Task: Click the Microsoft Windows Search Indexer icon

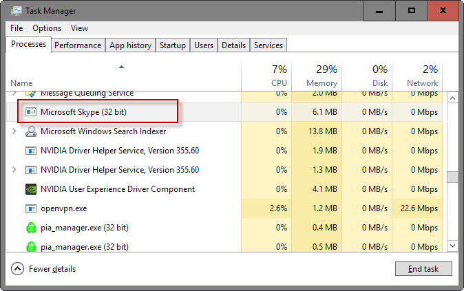Action: click(31, 131)
